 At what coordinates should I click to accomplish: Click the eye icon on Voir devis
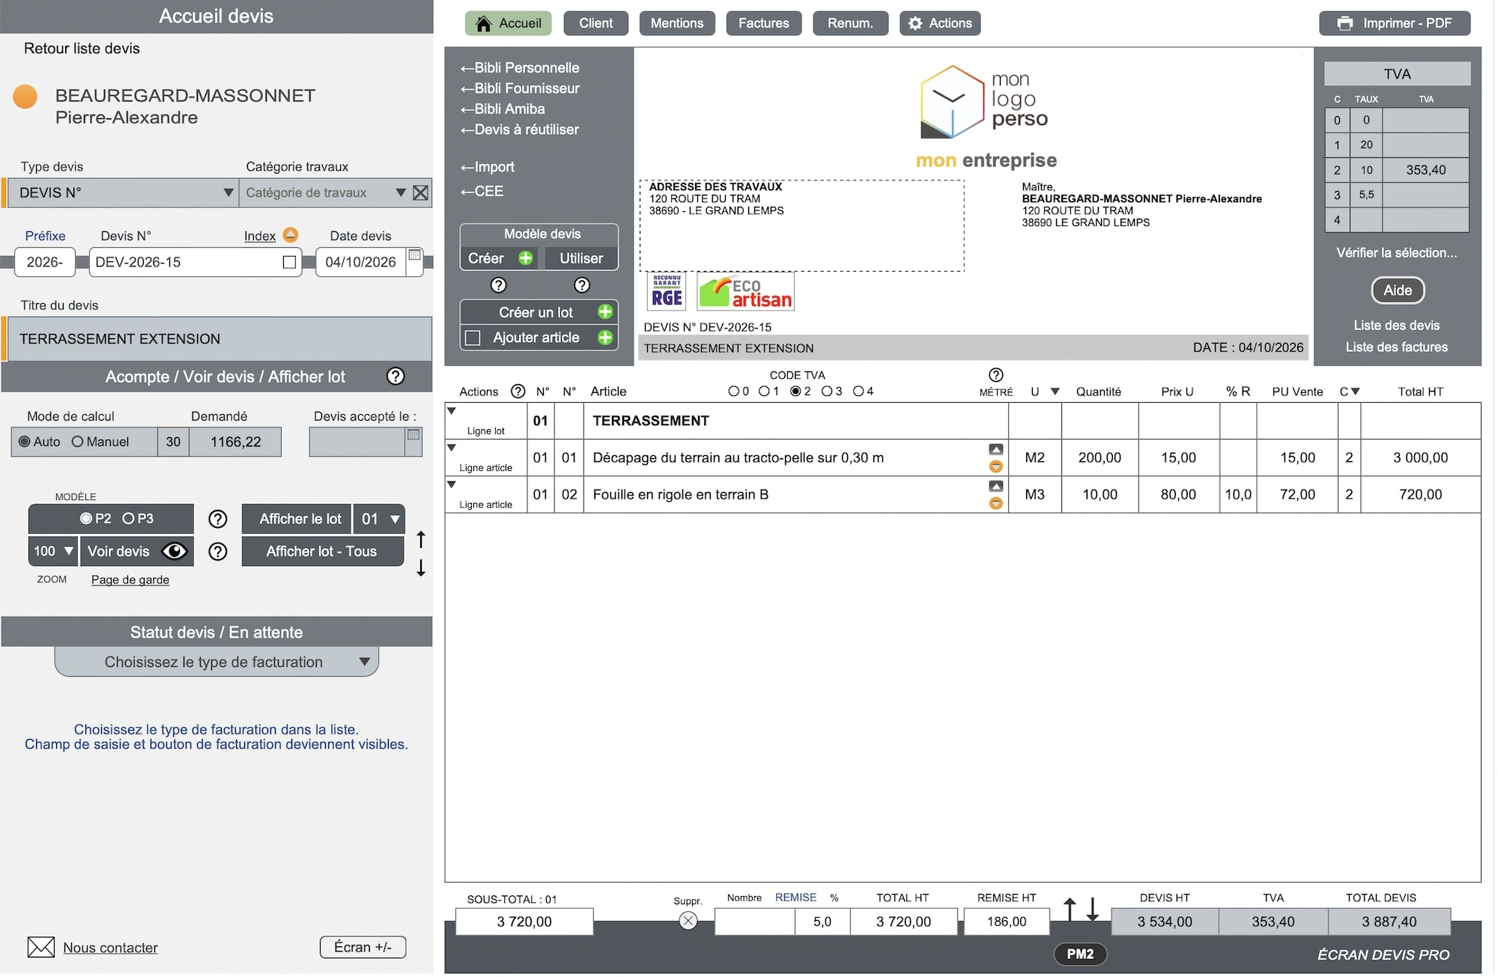175,552
